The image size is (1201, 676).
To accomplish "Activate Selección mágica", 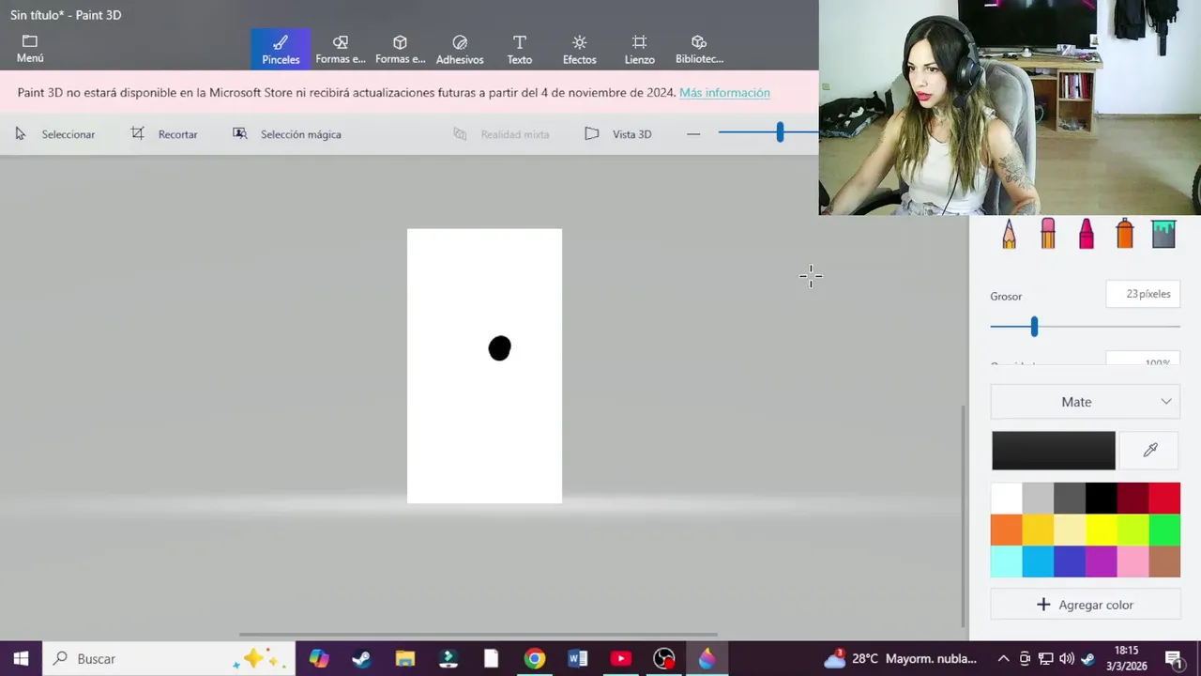I will (287, 134).
